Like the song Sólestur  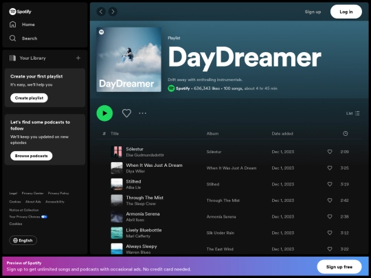click(x=330, y=152)
